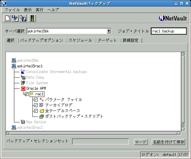Click the Data Copy plugin icon
This screenshot has width=191, height=159.
pyautogui.click(x=23, y=77)
